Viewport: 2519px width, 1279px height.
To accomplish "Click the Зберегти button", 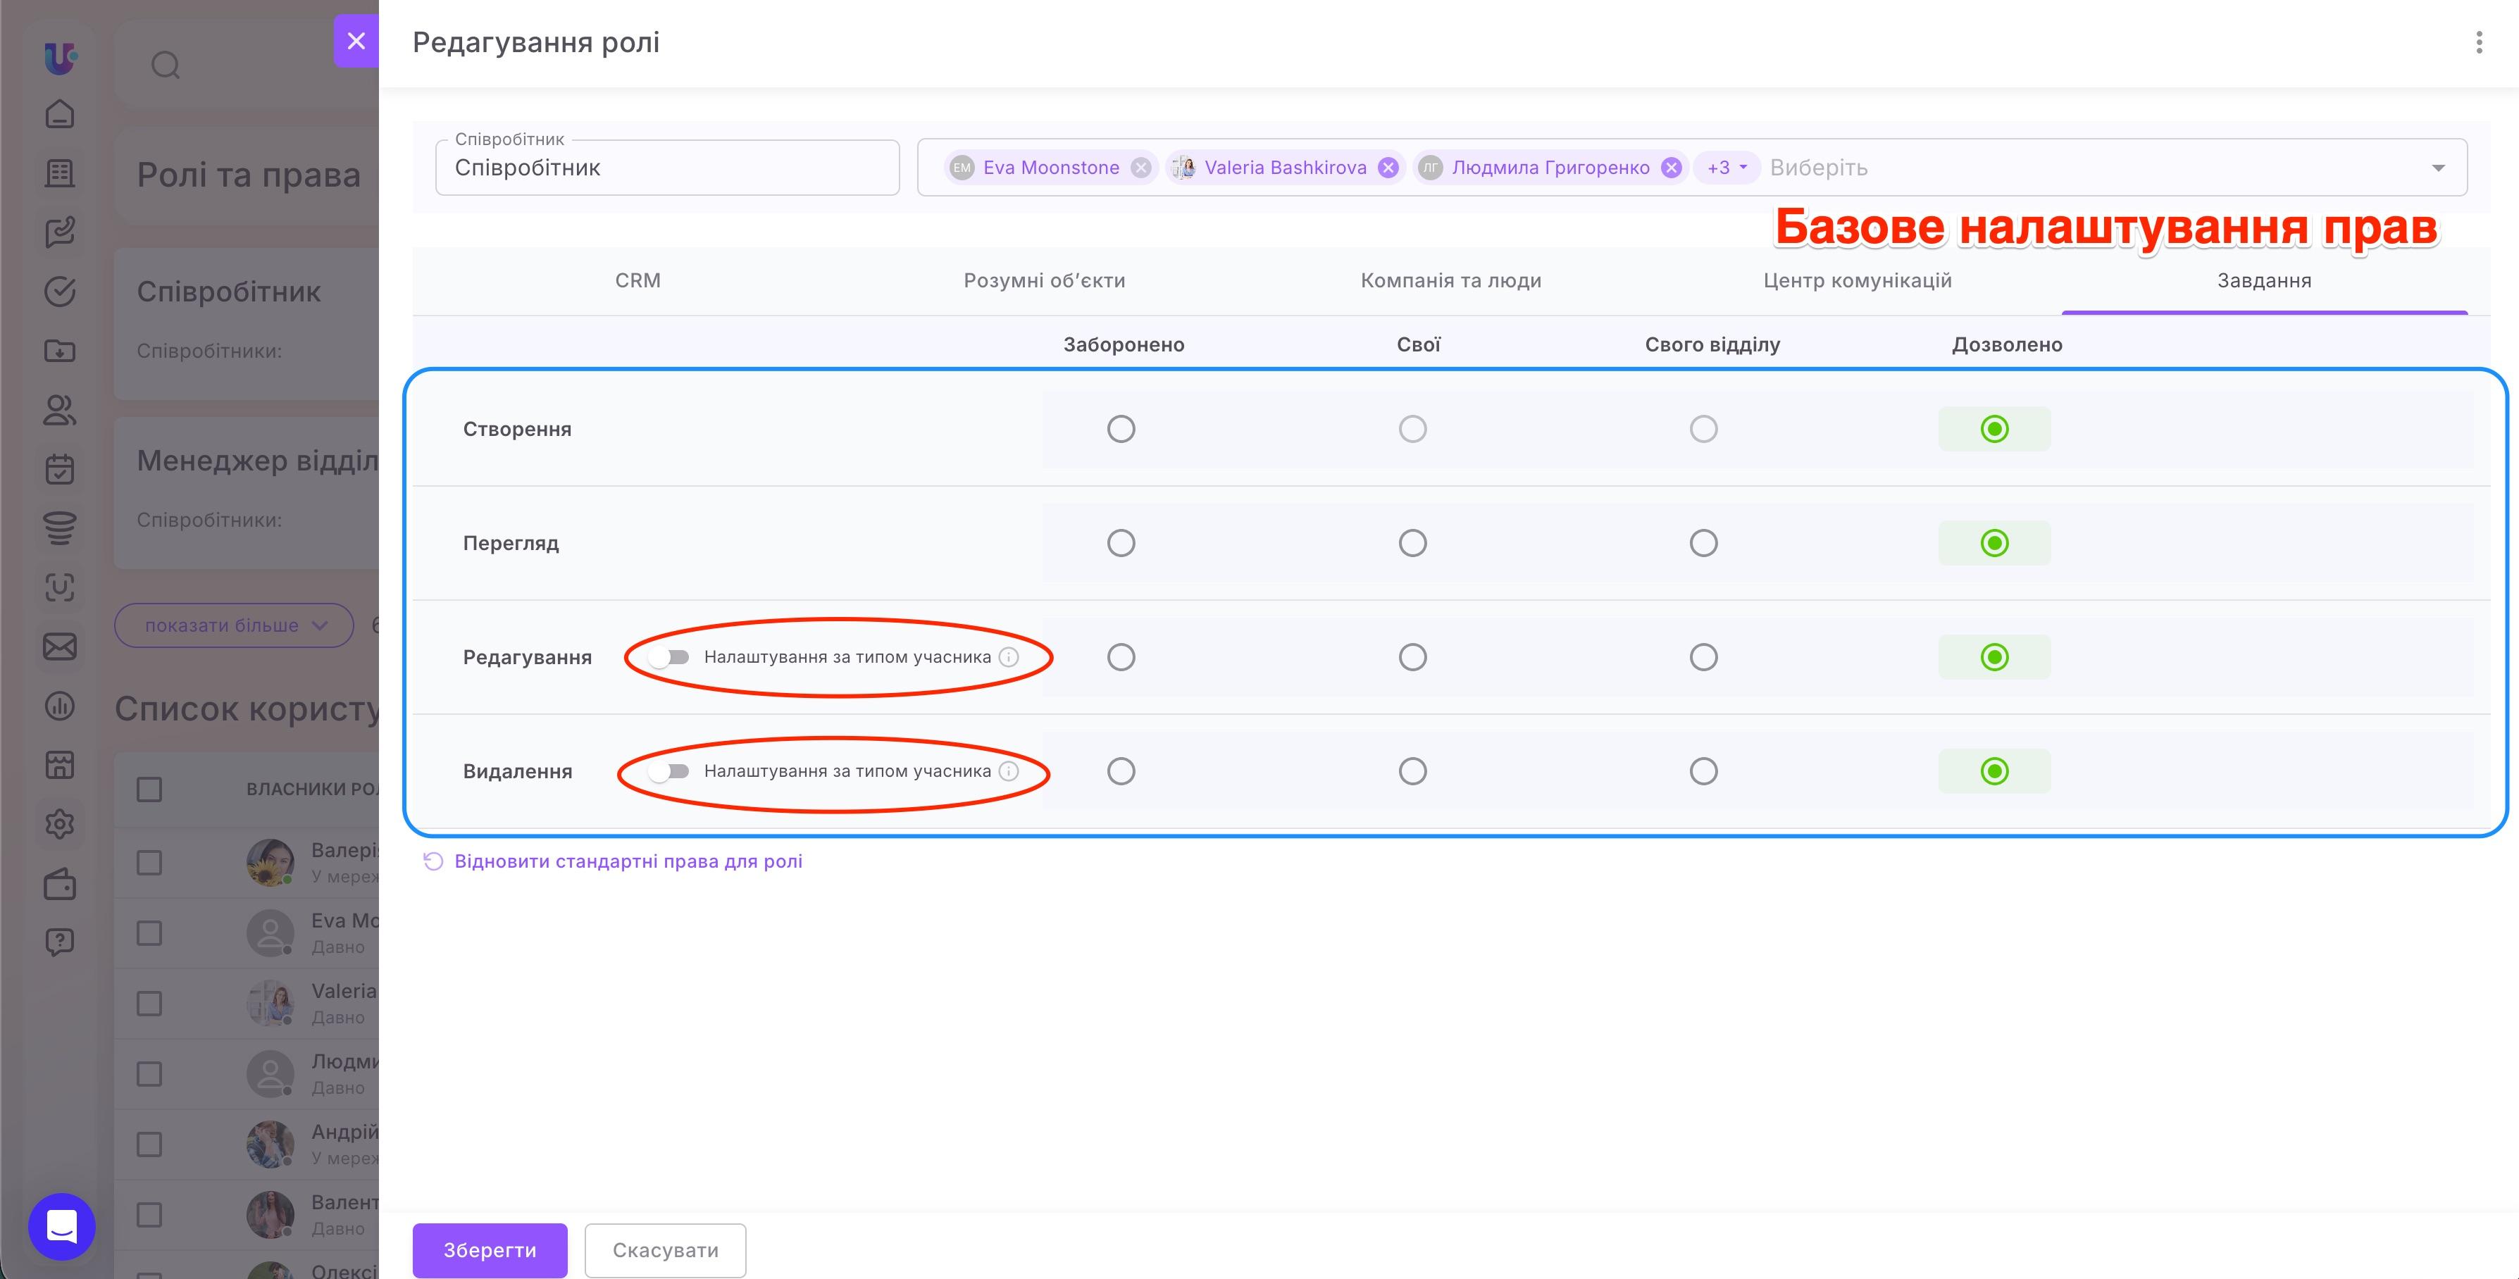I will coord(490,1249).
